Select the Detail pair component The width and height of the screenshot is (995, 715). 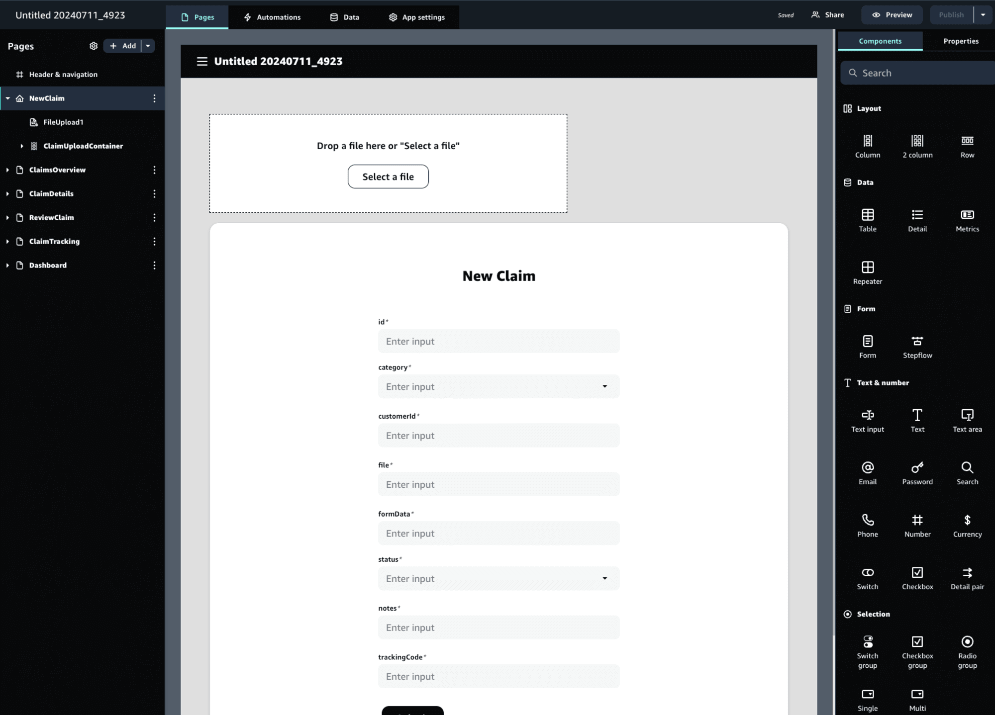click(x=967, y=578)
